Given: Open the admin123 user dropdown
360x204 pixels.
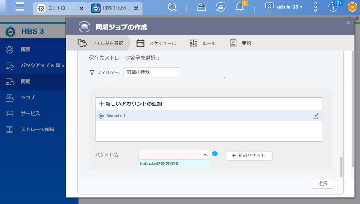Looking at the screenshot, I should coord(284,7).
